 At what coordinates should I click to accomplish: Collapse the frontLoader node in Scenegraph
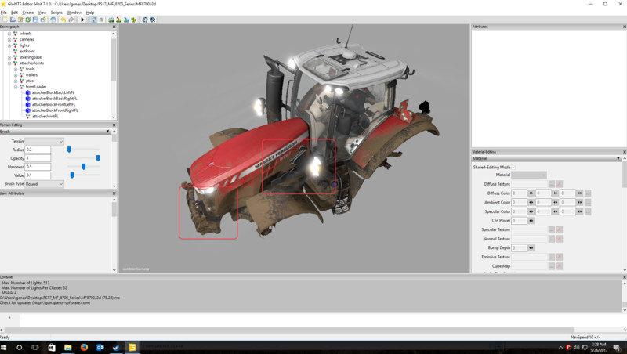click(16, 87)
